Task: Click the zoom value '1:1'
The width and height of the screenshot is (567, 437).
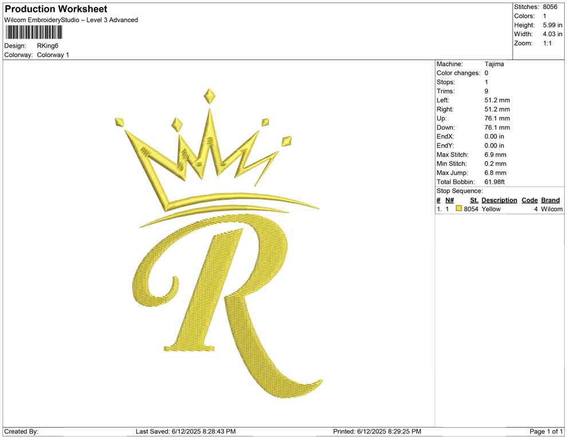Action: pyautogui.click(x=548, y=43)
